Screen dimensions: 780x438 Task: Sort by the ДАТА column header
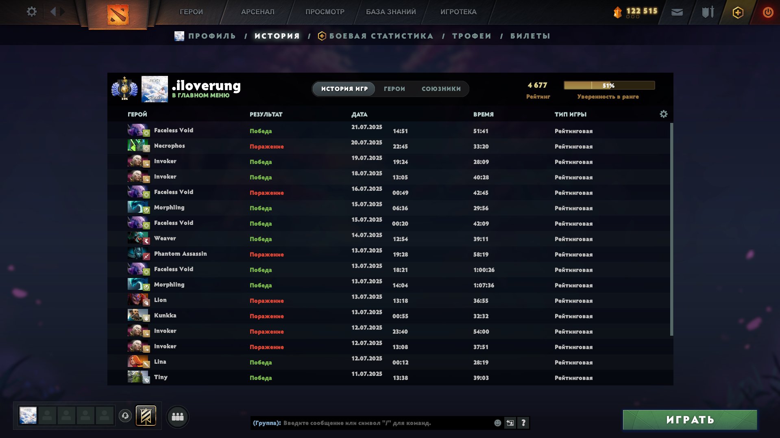pyautogui.click(x=359, y=114)
